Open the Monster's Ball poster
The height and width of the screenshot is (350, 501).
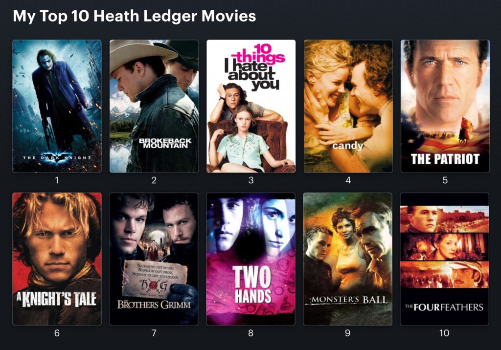348,259
